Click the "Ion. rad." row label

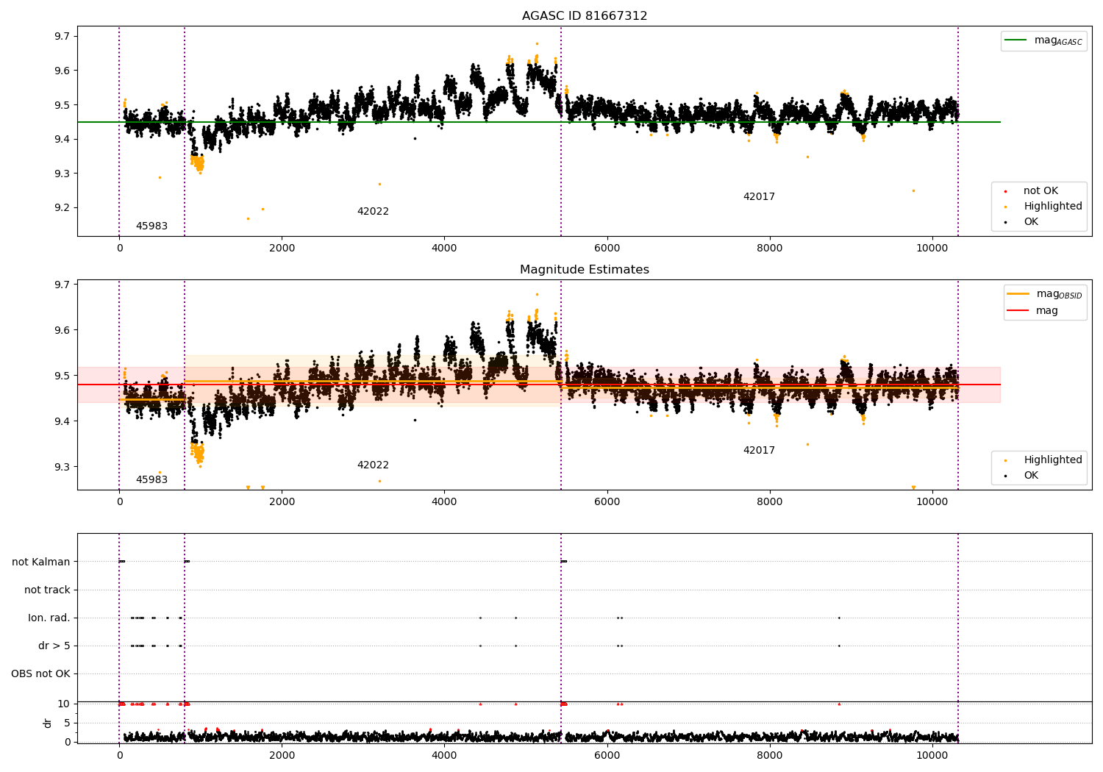click(49, 618)
